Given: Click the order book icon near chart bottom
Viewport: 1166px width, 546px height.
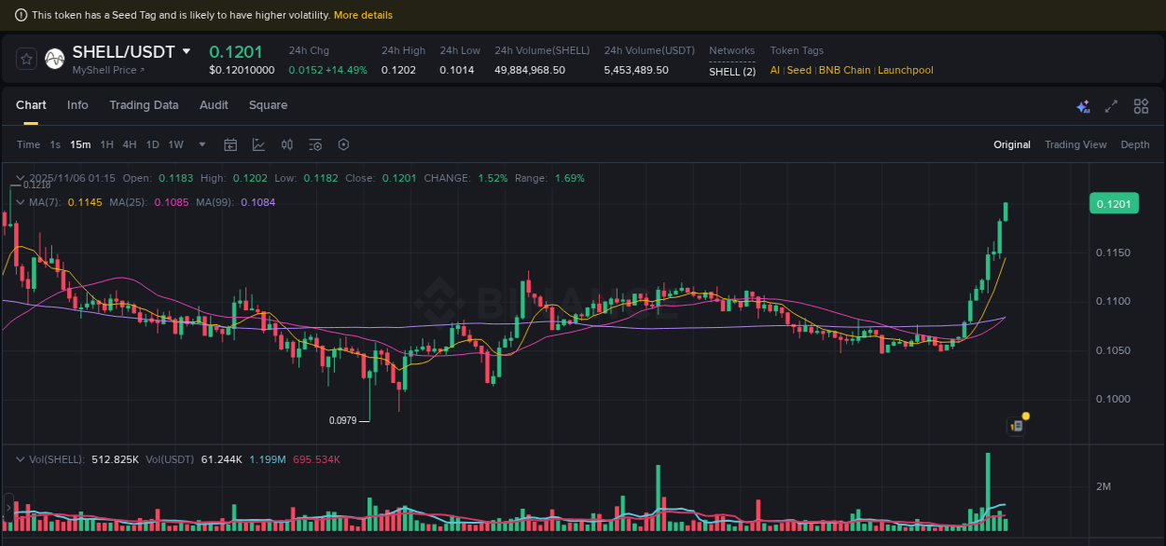Looking at the screenshot, I should point(1014,425).
